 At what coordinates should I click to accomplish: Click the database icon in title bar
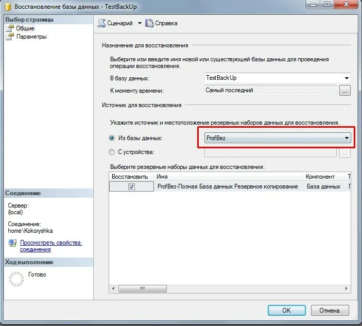coord(8,7)
